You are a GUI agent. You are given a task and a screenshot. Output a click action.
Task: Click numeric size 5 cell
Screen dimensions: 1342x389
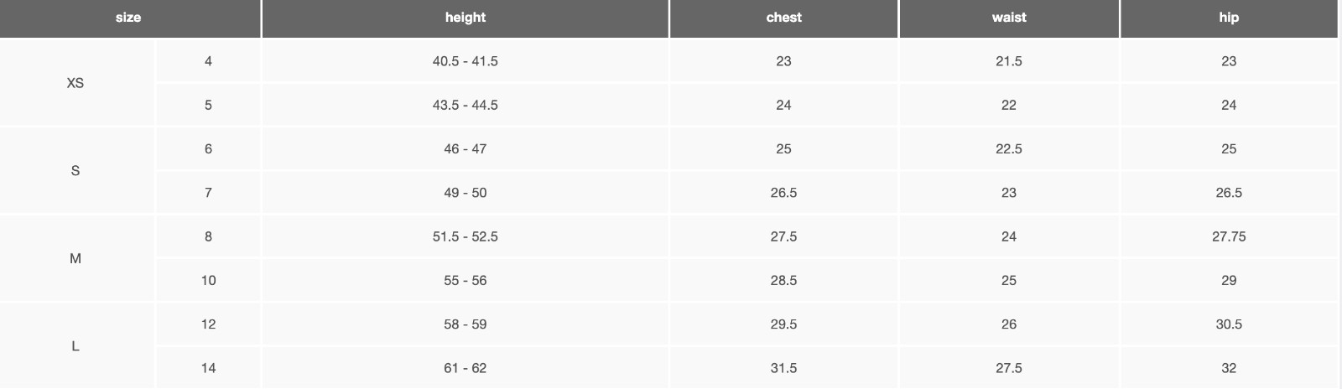tap(208, 105)
